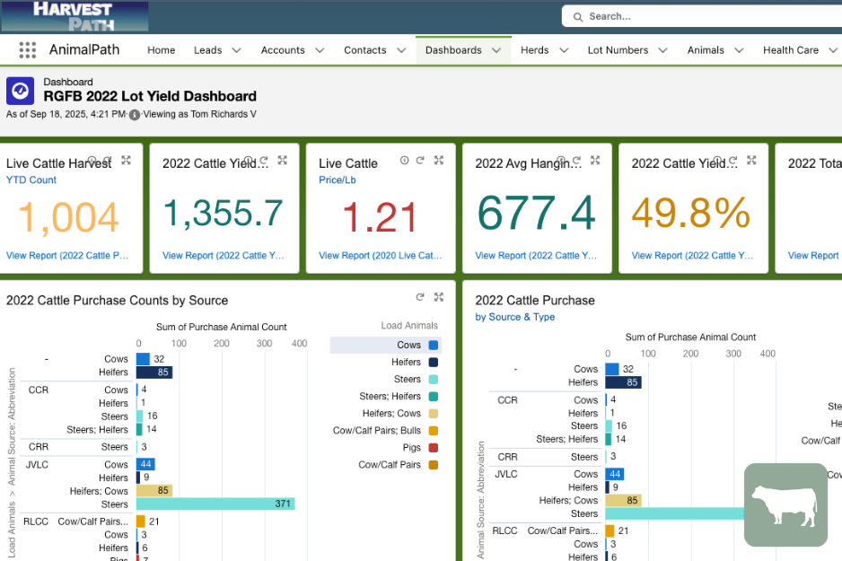Viewport: 842px width, 561px height.
Task: Click the cow silhouette overlay button
Action: [785, 504]
